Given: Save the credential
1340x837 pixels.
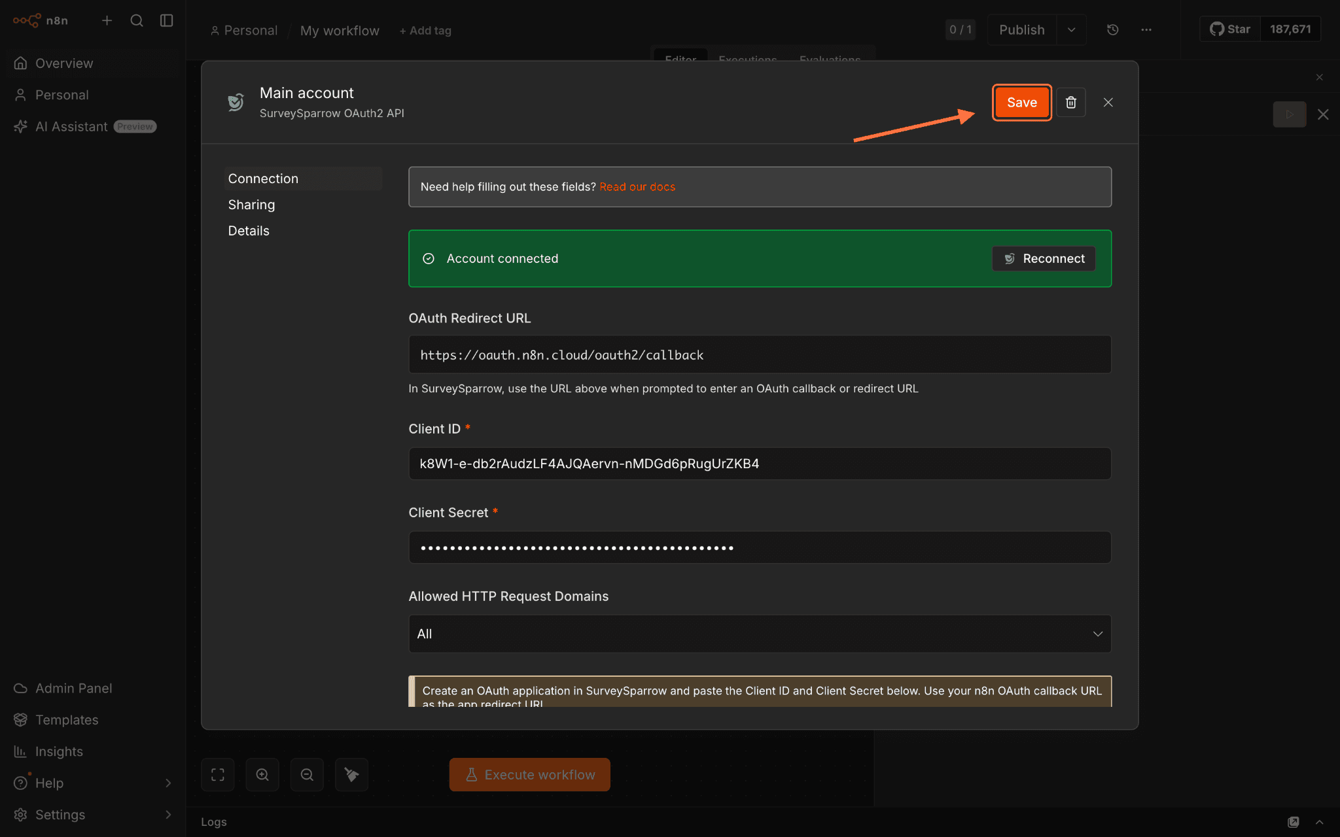Looking at the screenshot, I should coord(1022,103).
